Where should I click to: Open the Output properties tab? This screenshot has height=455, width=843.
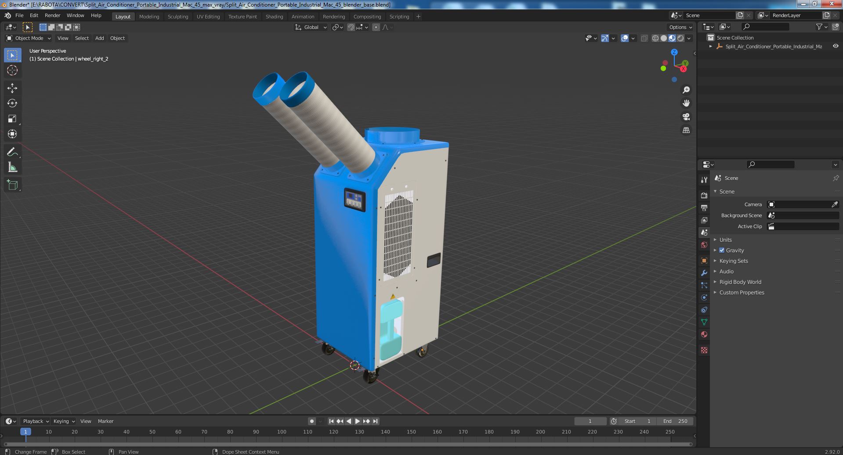704,208
